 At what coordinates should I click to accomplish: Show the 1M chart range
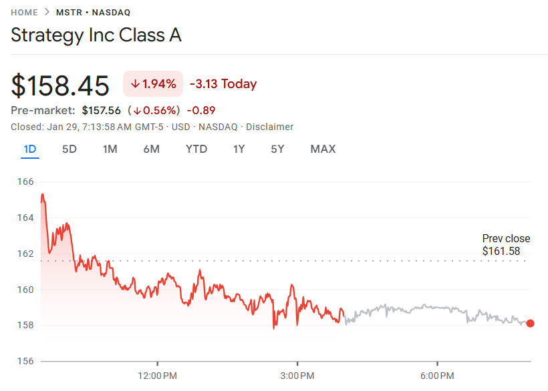click(x=110, y=149)
